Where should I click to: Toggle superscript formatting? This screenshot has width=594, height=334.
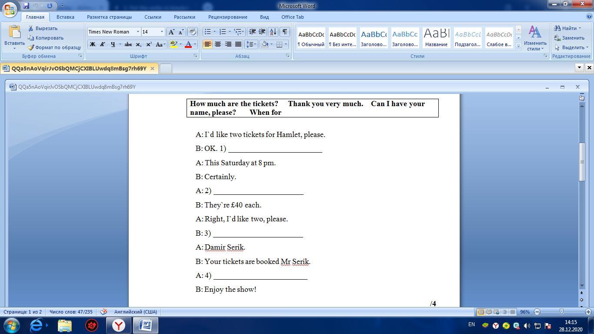tap(149, 44)
